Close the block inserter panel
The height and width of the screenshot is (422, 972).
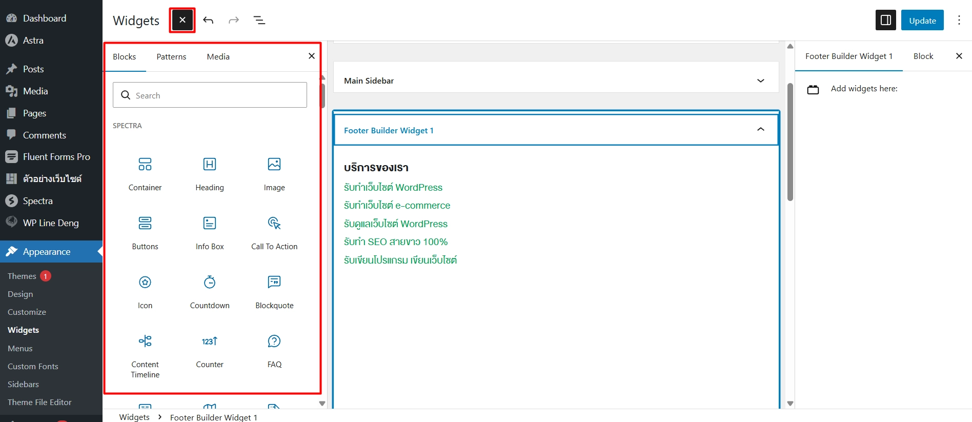(311, 56)
